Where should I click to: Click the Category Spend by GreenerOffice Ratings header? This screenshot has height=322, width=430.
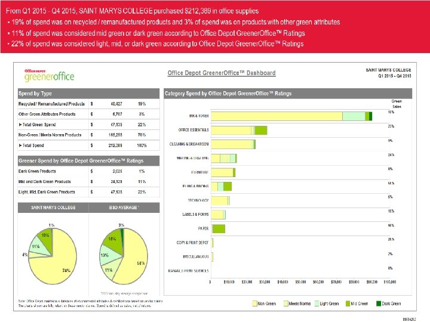(x=288, y=94)
